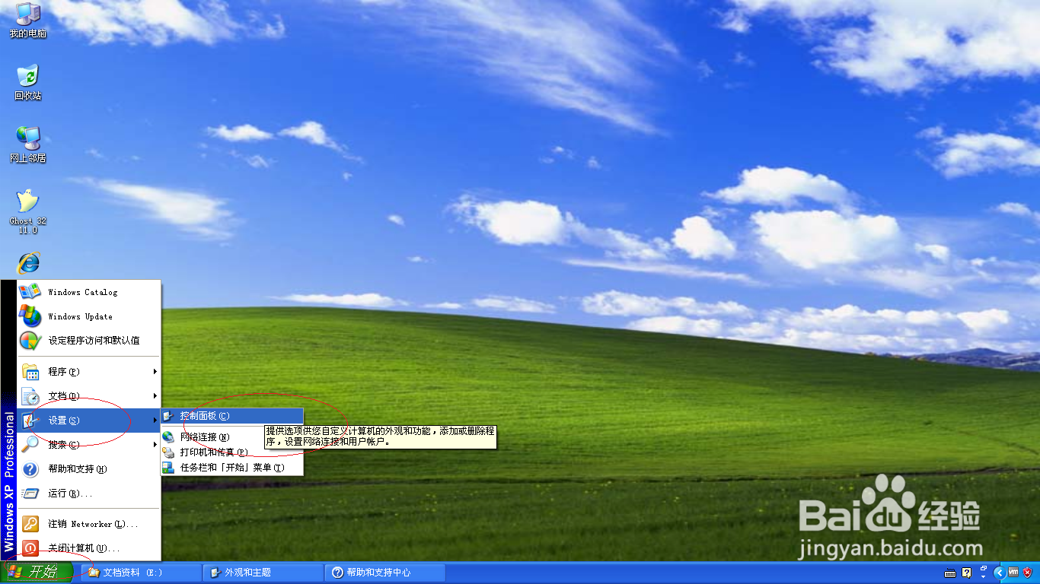This screenshot has width=1040, height=584.
Task: Click the language bar keyboard icon
Action: (x=950, y=573)
